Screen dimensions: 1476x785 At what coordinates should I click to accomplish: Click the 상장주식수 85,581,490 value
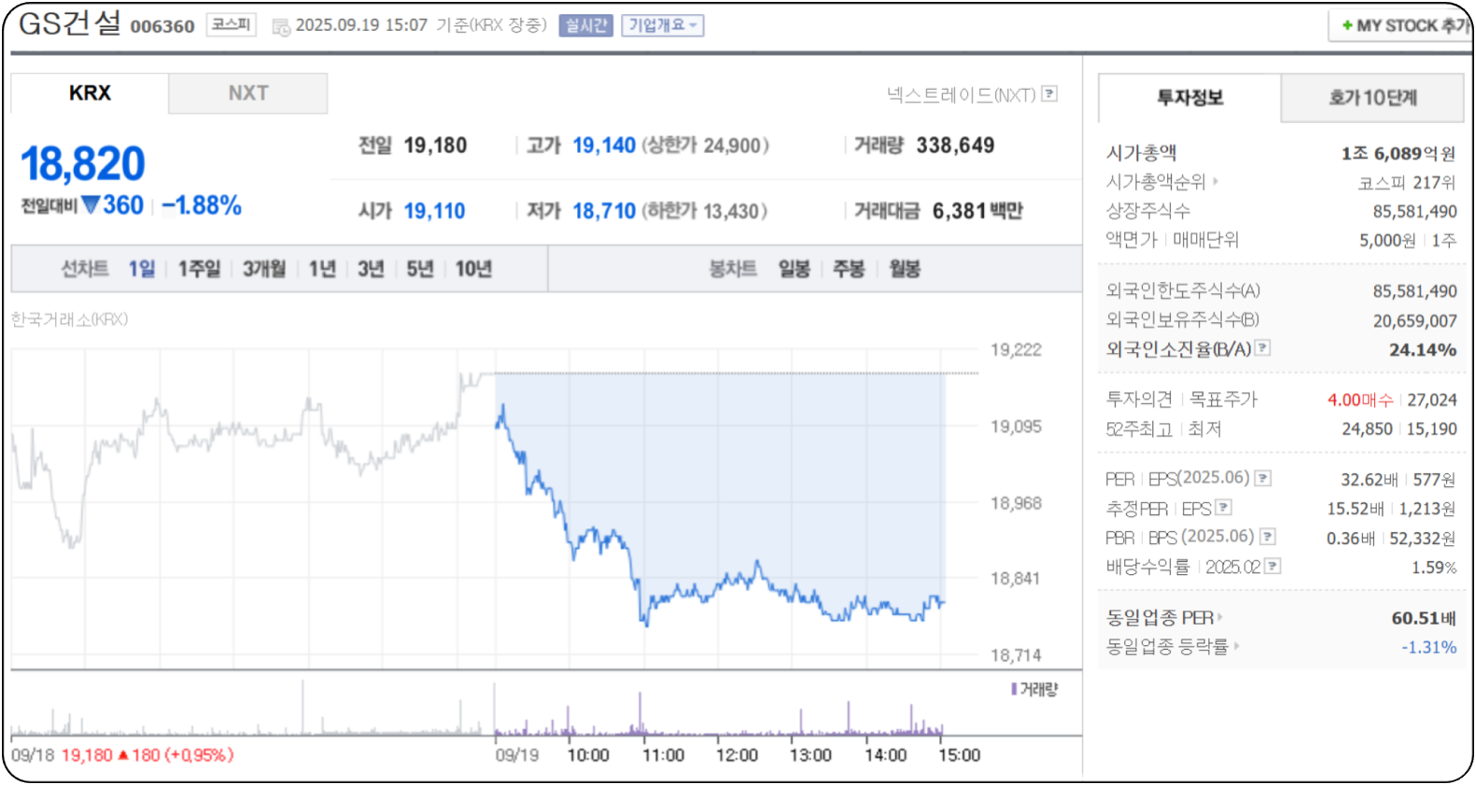pos(1414,212)
